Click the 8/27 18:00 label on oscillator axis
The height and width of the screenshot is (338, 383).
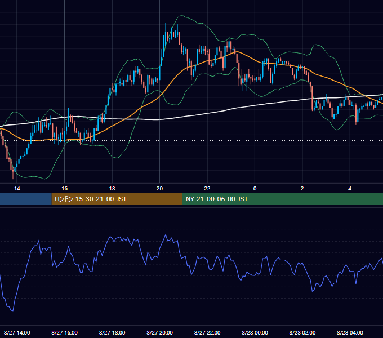click(112, 332)
